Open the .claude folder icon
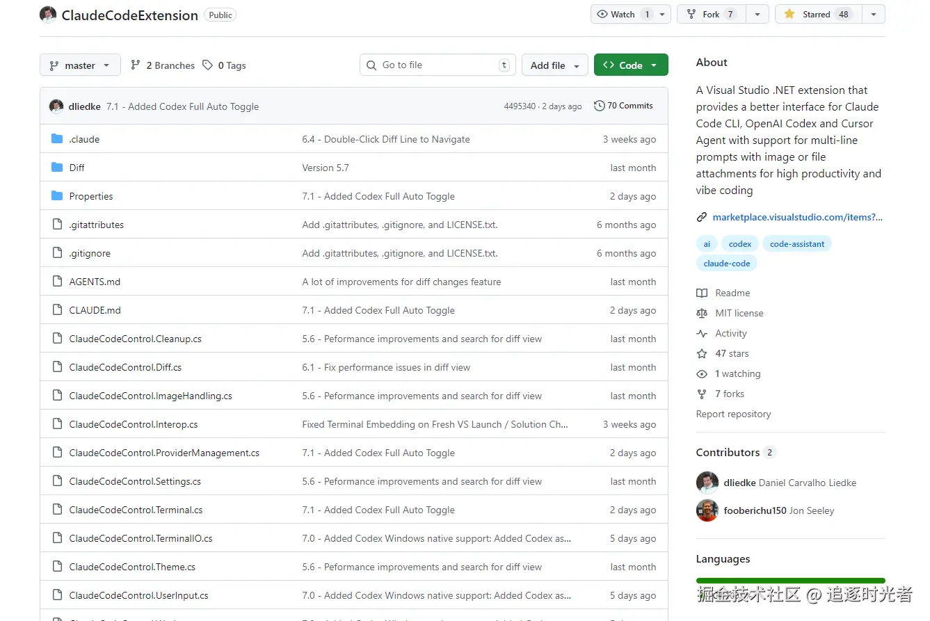The image size is (930, 621). pos(57,139)
